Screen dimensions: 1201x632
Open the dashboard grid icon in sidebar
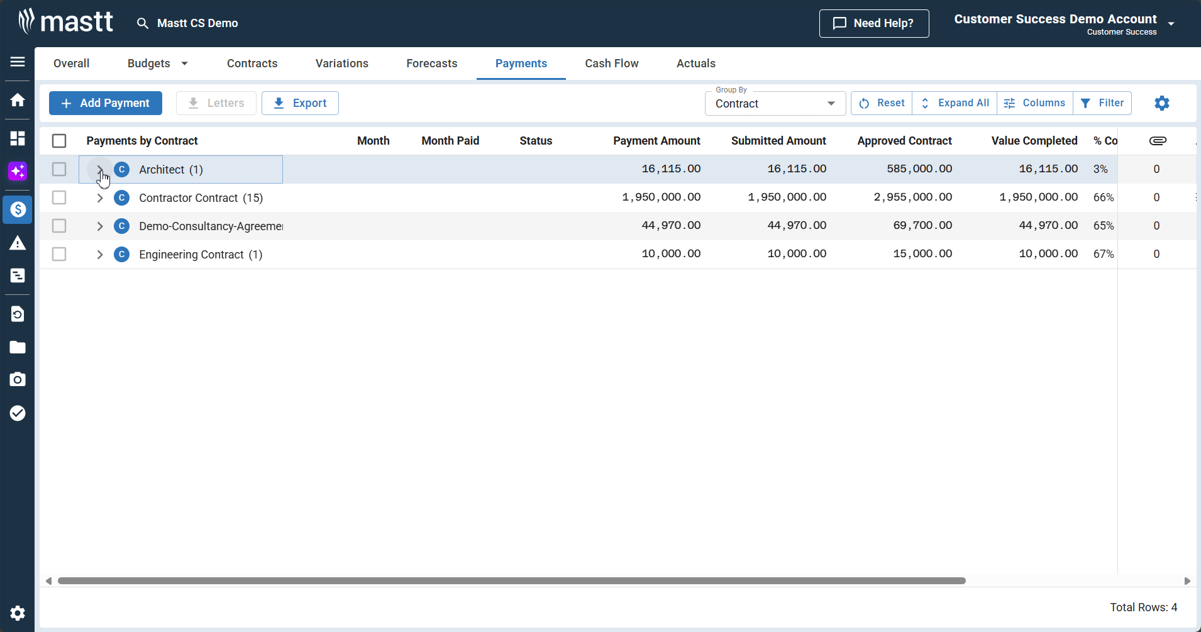coord(18,138)
